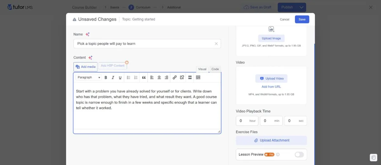This screenshot has width=381, height=165.
Task: Toggle the editor toolbar kitchen sink
Action: (x=198, y=77)
